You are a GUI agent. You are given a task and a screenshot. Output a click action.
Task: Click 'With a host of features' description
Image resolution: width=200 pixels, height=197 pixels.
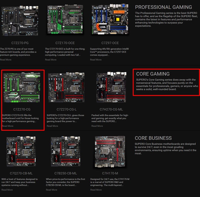tap(19, 182)
